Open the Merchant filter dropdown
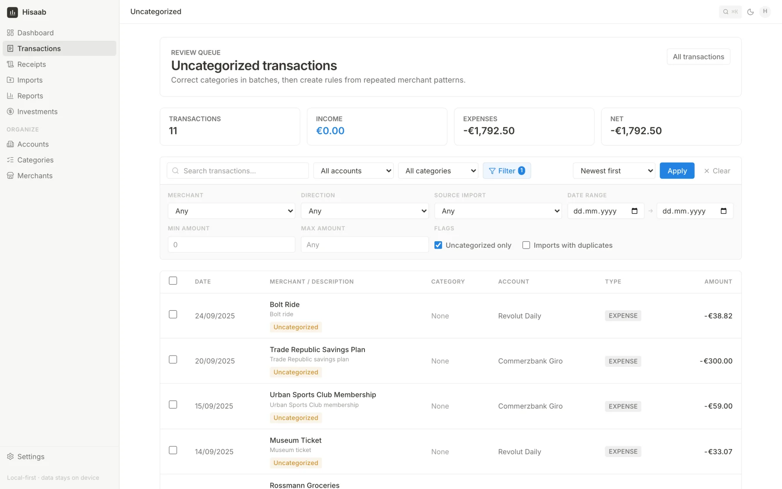This screenshot has width=782, height=489. 232,211
